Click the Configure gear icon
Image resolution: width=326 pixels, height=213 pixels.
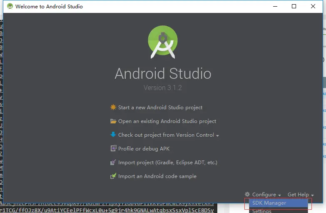247,194
